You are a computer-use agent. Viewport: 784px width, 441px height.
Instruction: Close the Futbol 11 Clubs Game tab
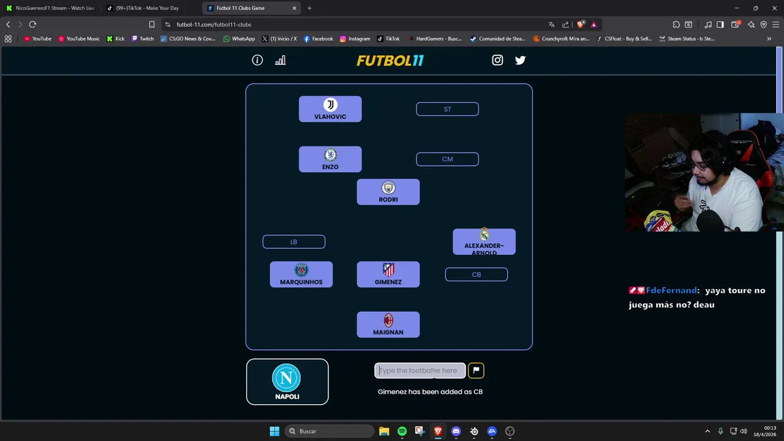pyautogui.click(x=294, y=8)
